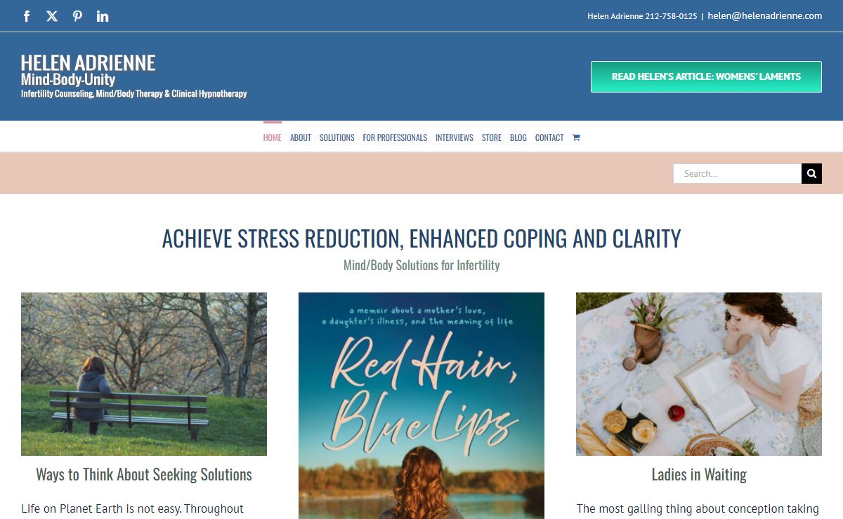This screenshot has width=843, height=519.
Task: Open the Contact page
Action: (x=549, y=137)
